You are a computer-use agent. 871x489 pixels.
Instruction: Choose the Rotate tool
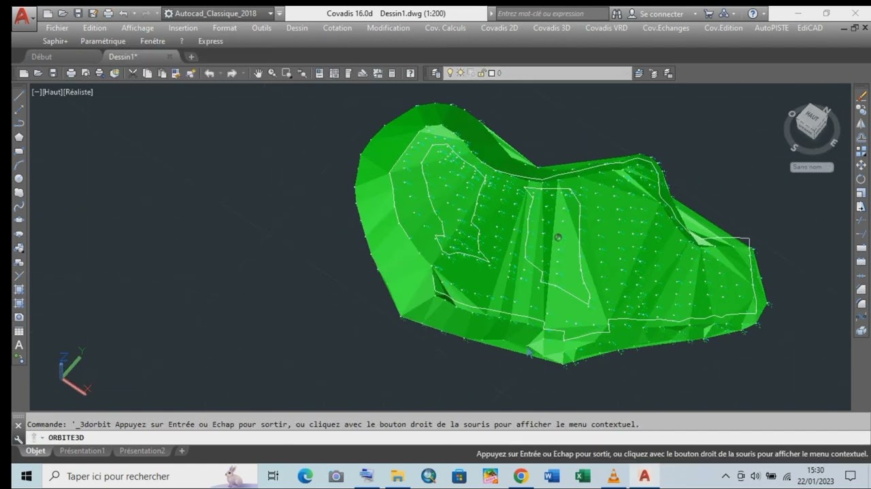[861, 179]
